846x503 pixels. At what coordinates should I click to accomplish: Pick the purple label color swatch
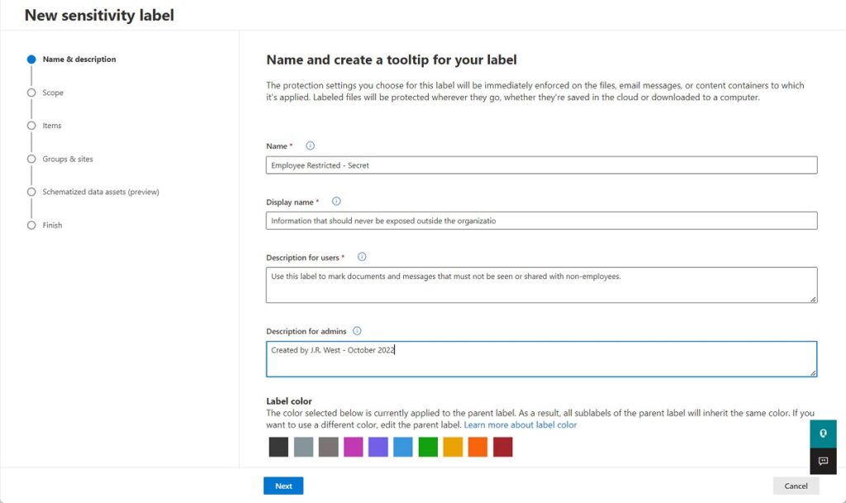(378, 447)
